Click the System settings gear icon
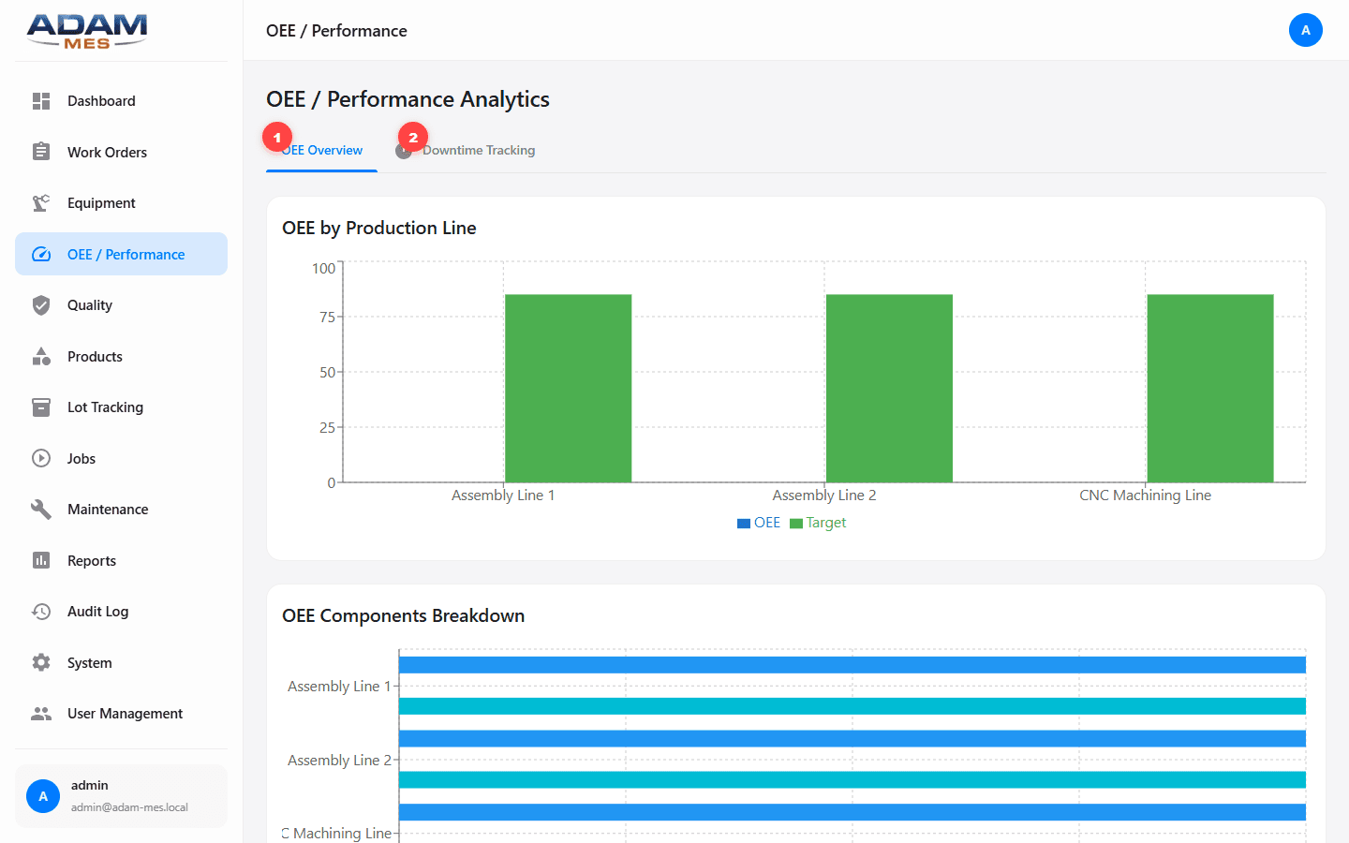 tap(41, 662)
